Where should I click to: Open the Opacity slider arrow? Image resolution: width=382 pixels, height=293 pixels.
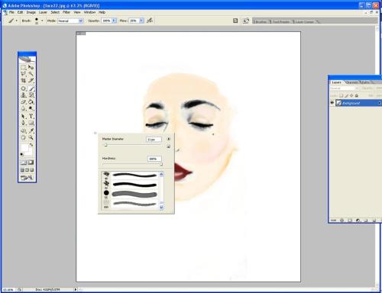click(114, 21)
